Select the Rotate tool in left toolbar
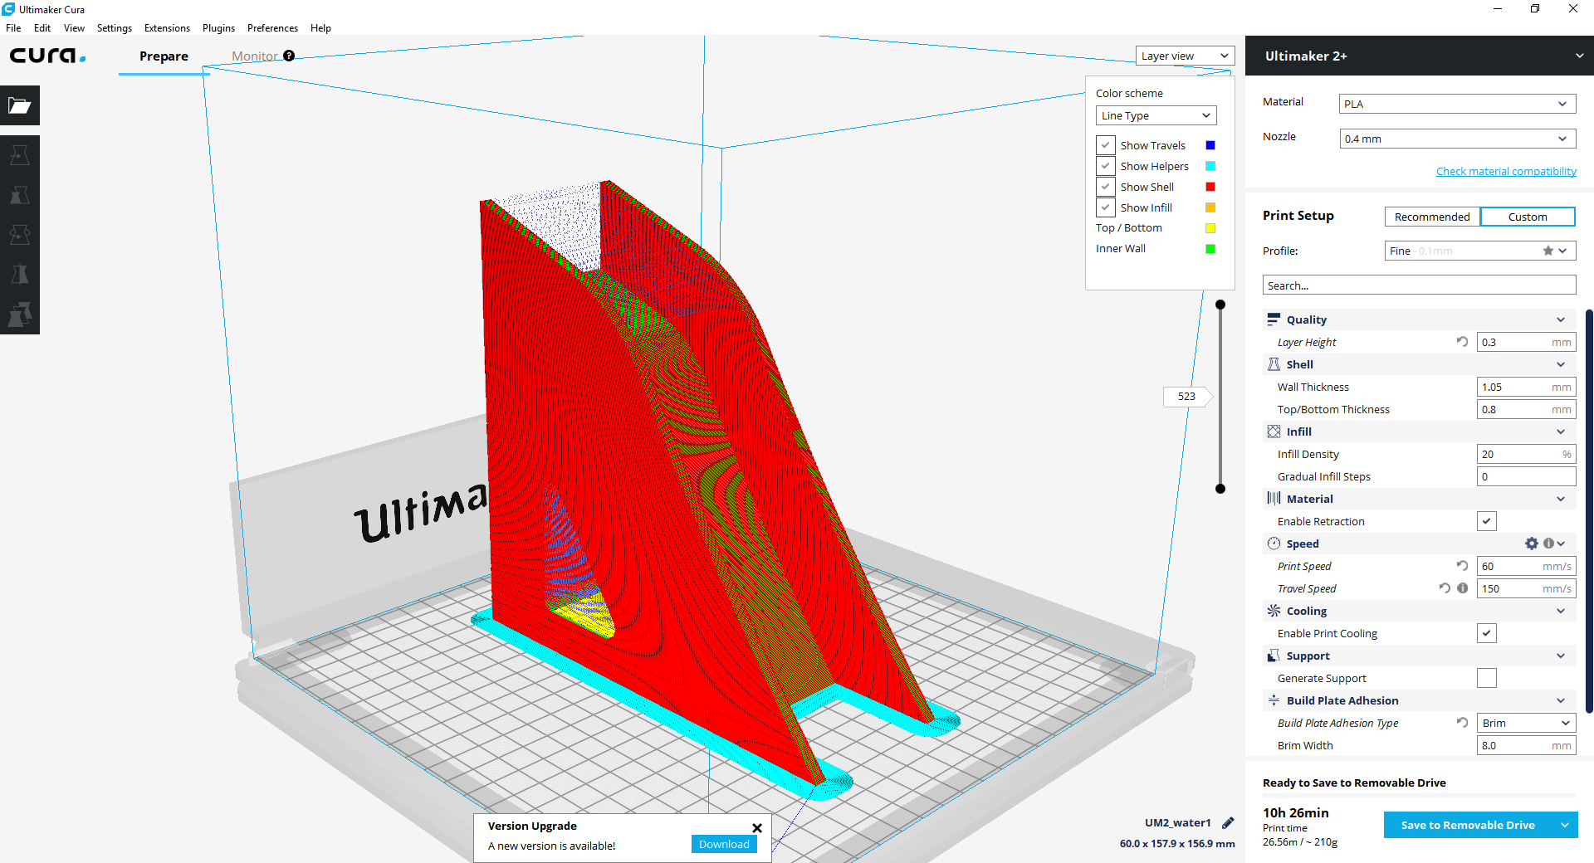Viewport: 1594px width, 863px height. (x=20, y=235)
